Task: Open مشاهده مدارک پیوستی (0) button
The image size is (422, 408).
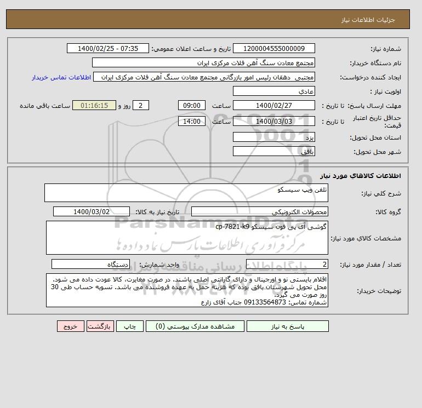Action: (x=195, y=326)
